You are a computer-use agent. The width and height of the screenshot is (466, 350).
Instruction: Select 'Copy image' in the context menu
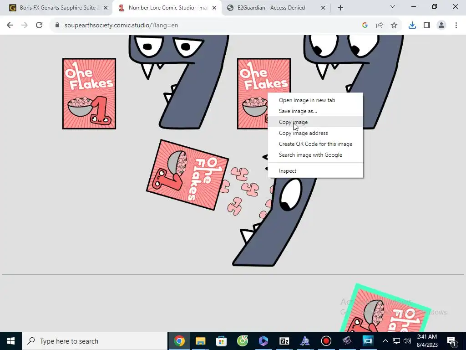pyautogui.click(x=315, y=122)
